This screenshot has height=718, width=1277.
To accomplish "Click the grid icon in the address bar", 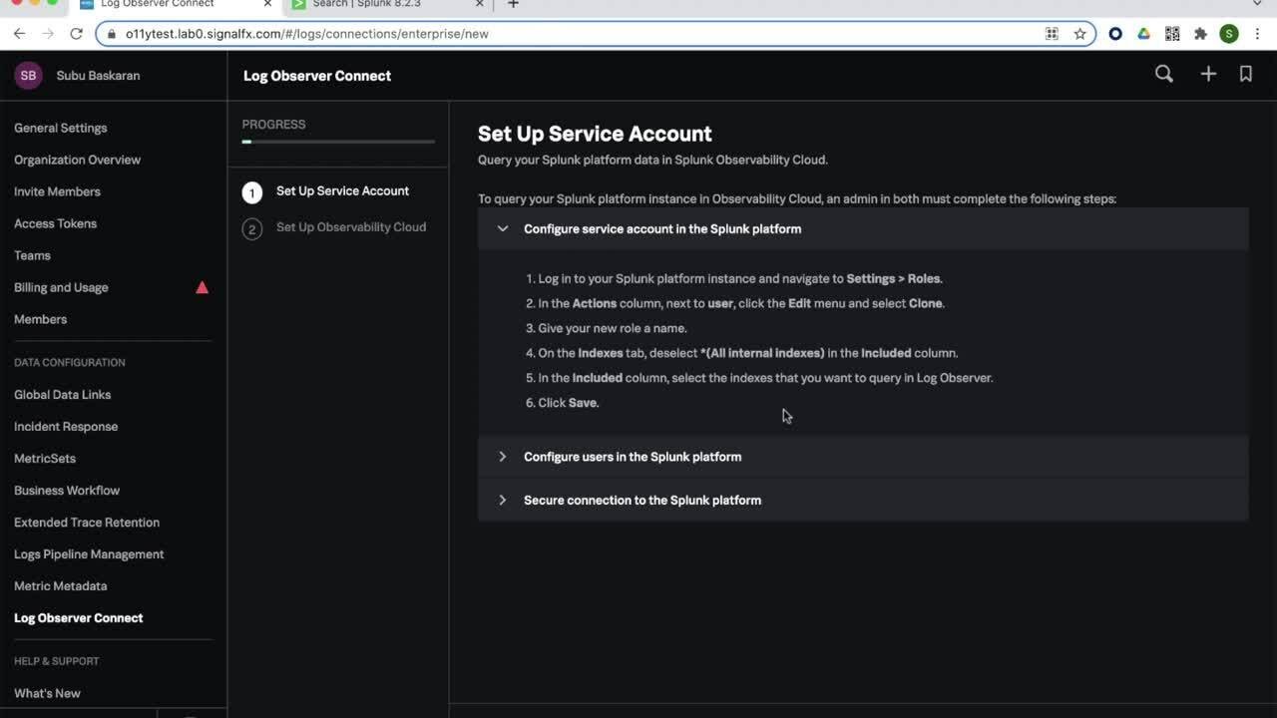I will pyautogui.click(x=1052, y=34).
